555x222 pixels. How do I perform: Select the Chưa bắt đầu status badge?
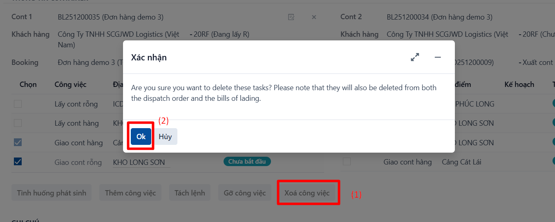pos(247,162)
